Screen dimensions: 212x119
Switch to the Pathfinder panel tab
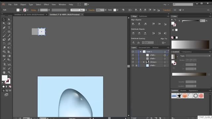coord(143,16)
